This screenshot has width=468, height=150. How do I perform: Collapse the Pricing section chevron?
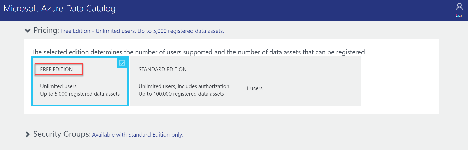[x=27, y=31]
